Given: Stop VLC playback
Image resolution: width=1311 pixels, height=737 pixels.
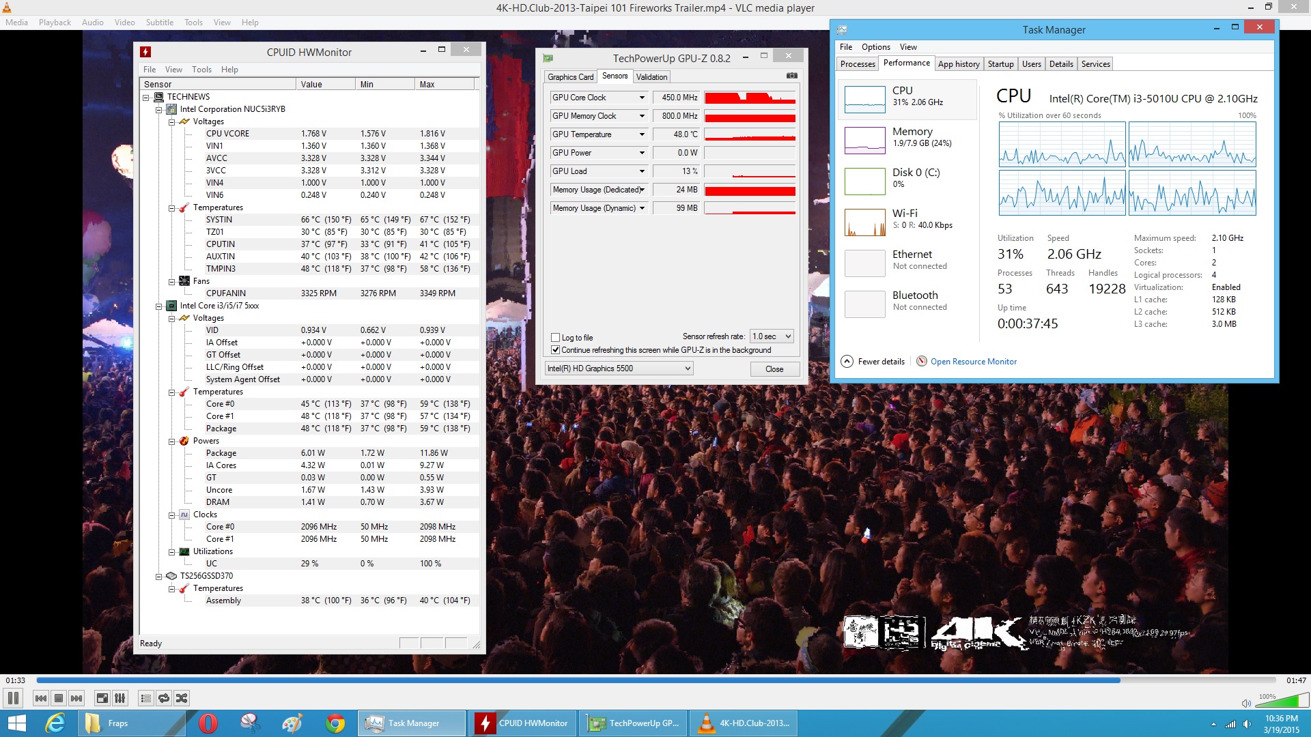Looking at the screenshot, I should [59, 698].
